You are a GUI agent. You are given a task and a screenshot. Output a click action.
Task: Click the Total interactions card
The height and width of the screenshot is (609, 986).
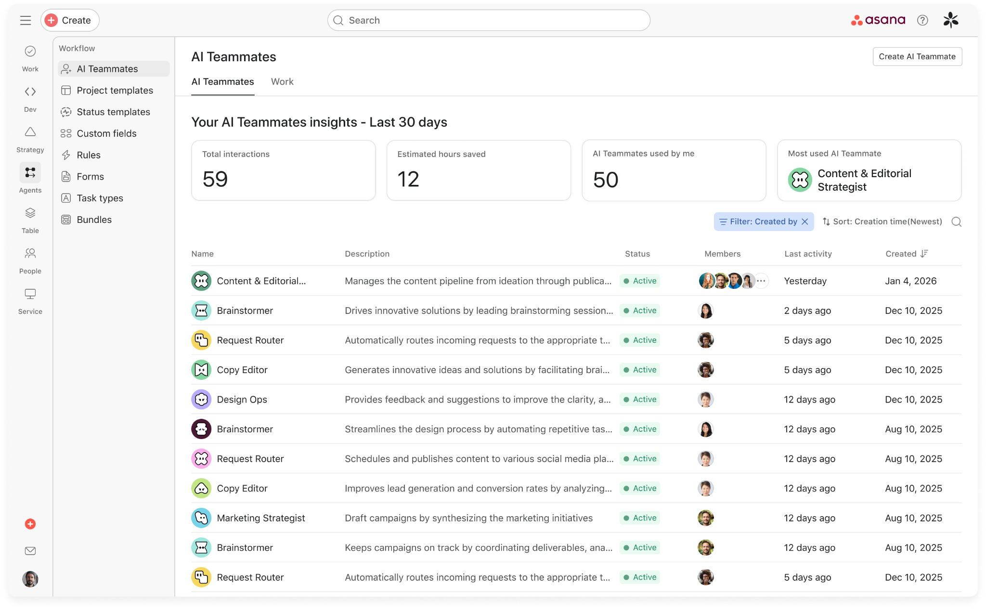(283, 170)
